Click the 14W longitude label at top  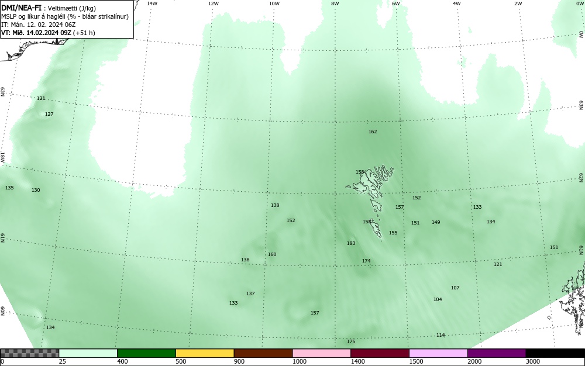tap(152, 4)
